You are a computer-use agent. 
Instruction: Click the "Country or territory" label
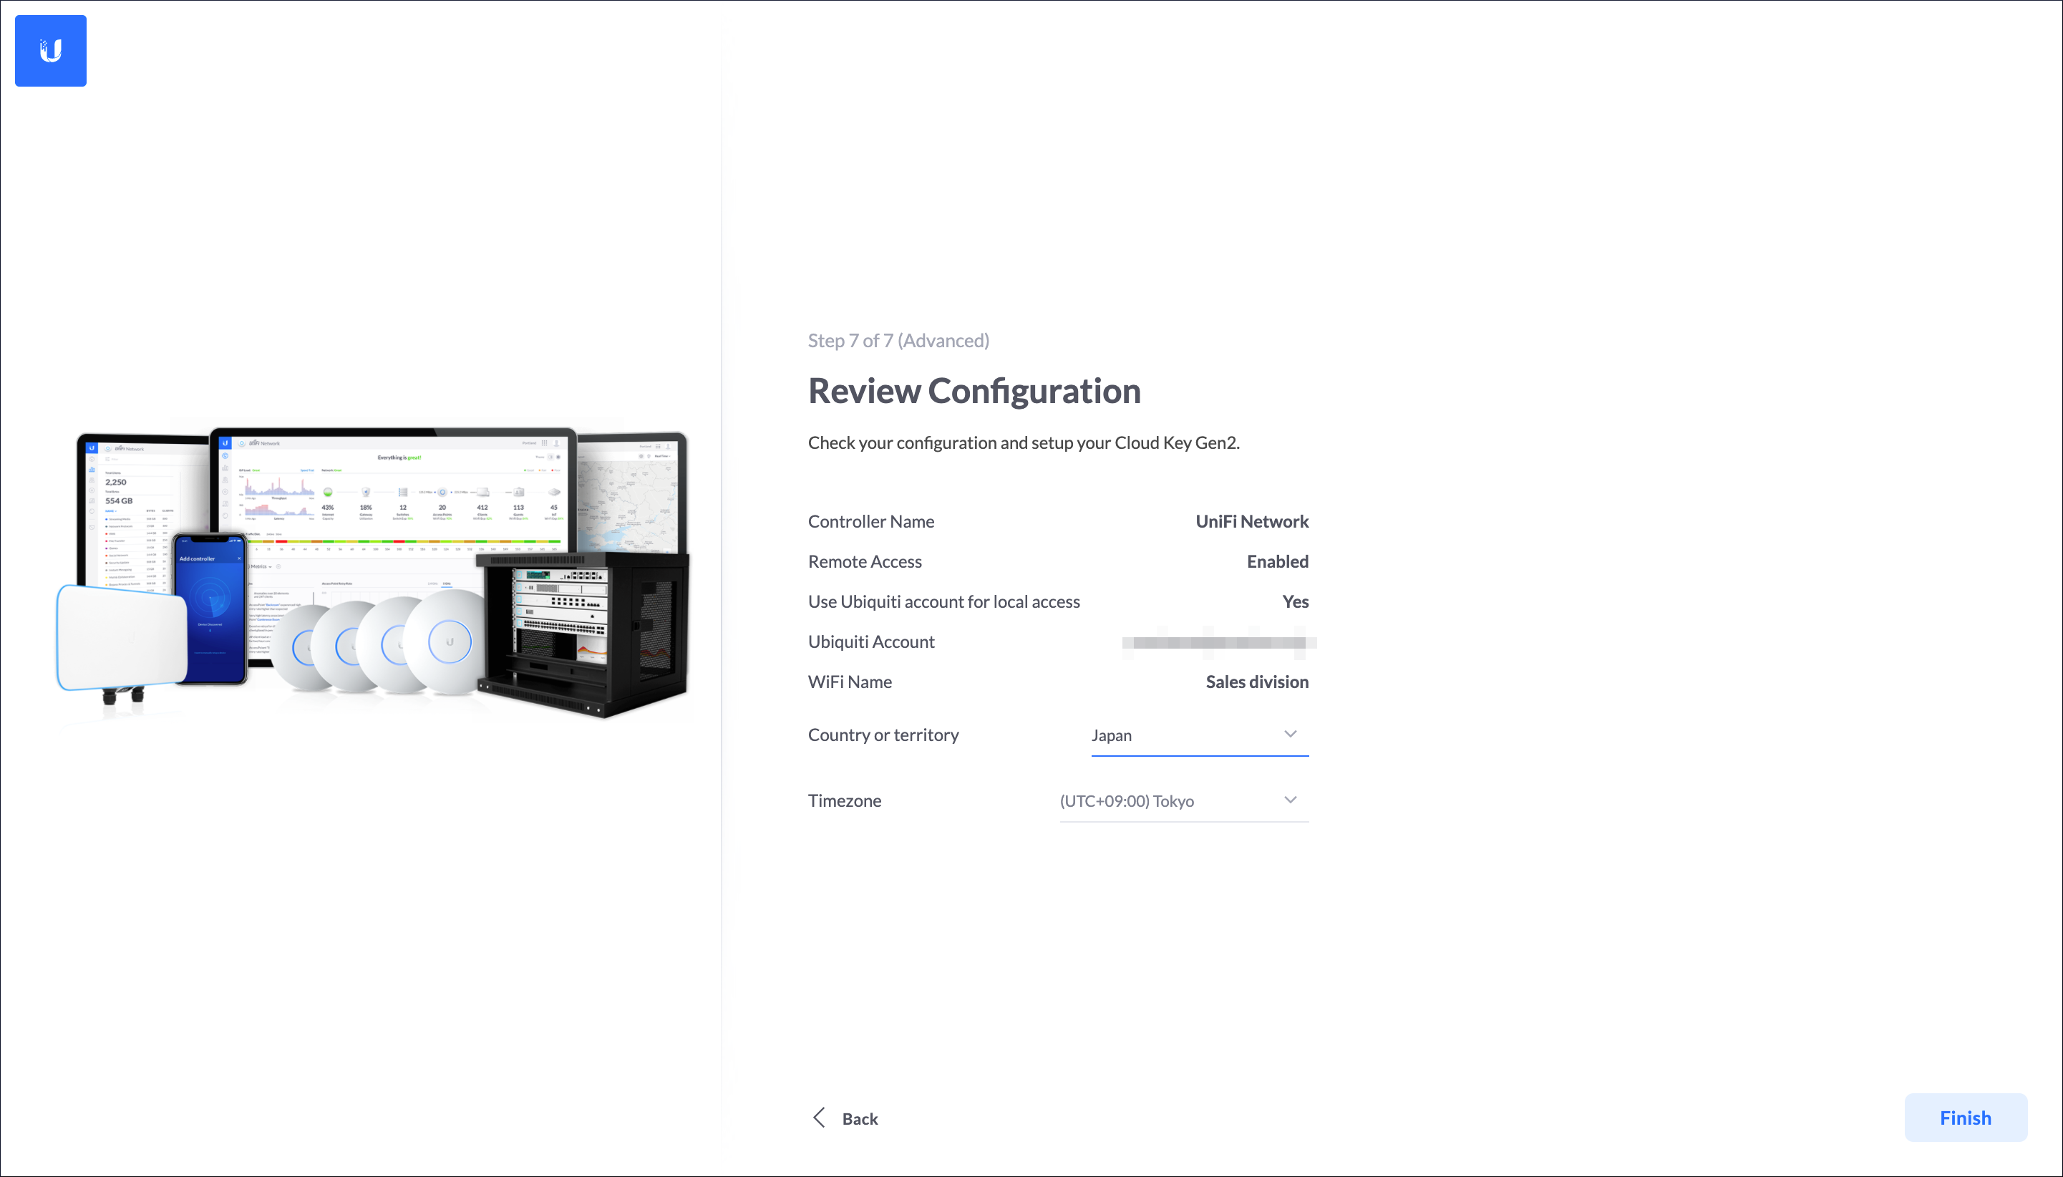[883, 735]
